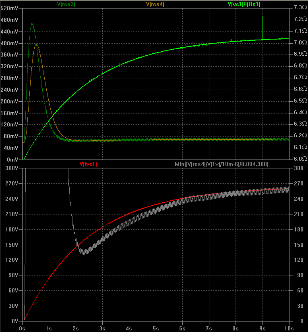This screenshot has height=332, width=308.
Task: Click the V(res4) trace label
Action: point(155,4)
